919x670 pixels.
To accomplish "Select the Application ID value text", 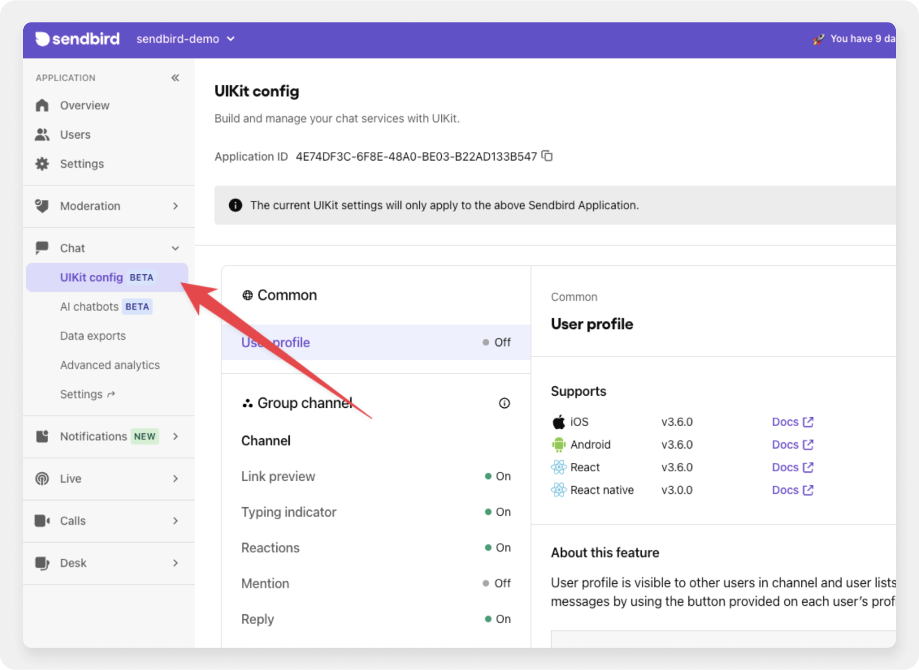I will [x=416, y=157].
